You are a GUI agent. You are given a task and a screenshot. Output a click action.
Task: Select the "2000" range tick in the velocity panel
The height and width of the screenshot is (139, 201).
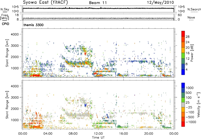click(15, 109)
